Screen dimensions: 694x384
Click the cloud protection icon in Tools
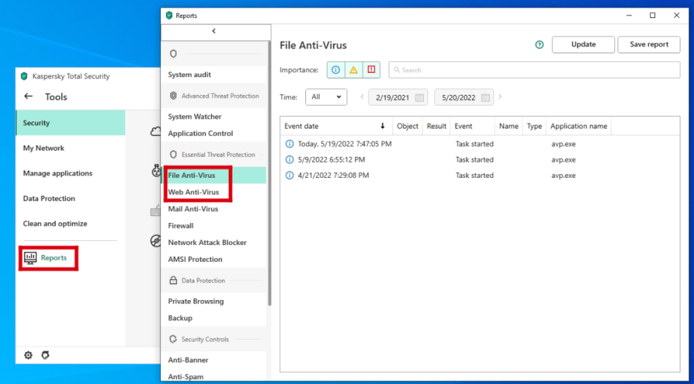point(155,131)
